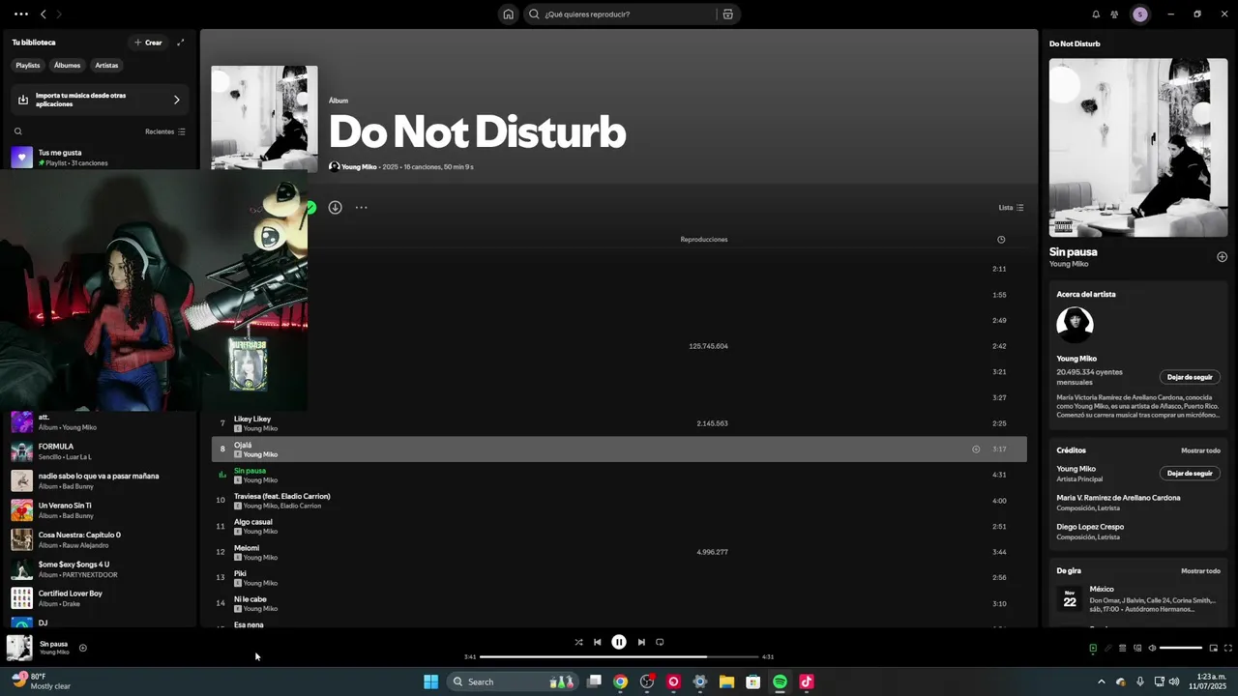Open Windows Start menu
This screenshot has height=696, width=1238.
430,681
